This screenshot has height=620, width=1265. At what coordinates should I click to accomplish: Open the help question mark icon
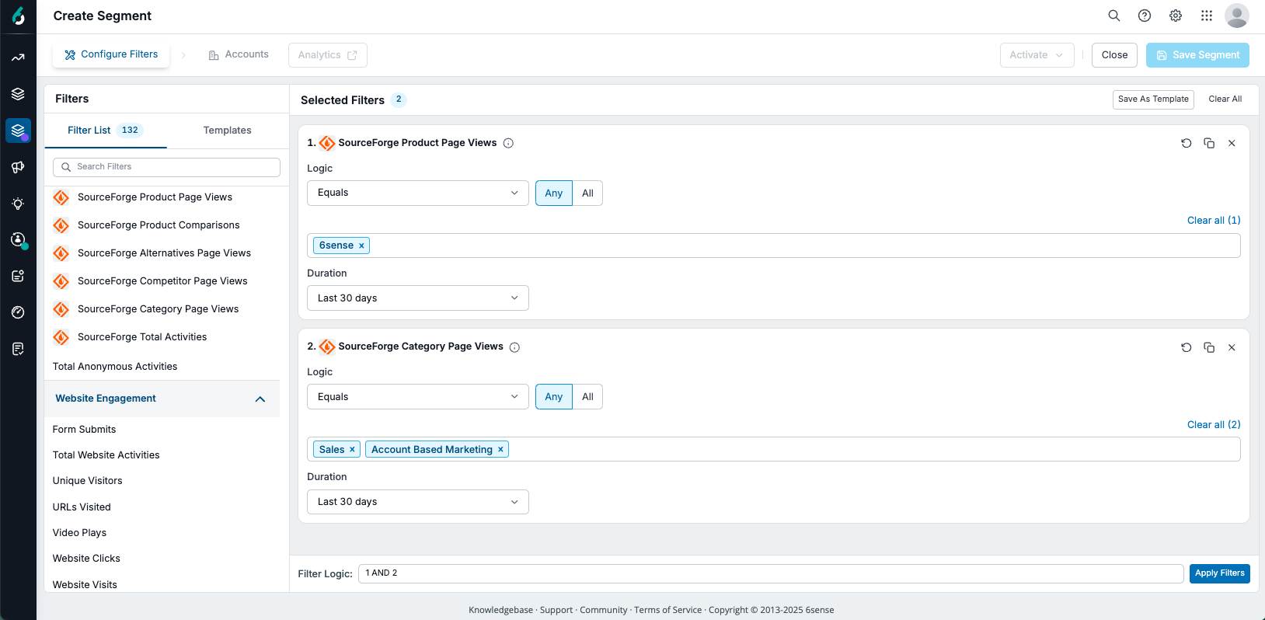coord(1145,16)
